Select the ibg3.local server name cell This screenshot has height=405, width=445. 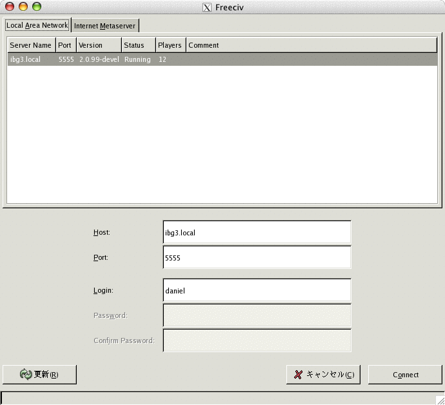pyautogui.click(x=25, y=59)
